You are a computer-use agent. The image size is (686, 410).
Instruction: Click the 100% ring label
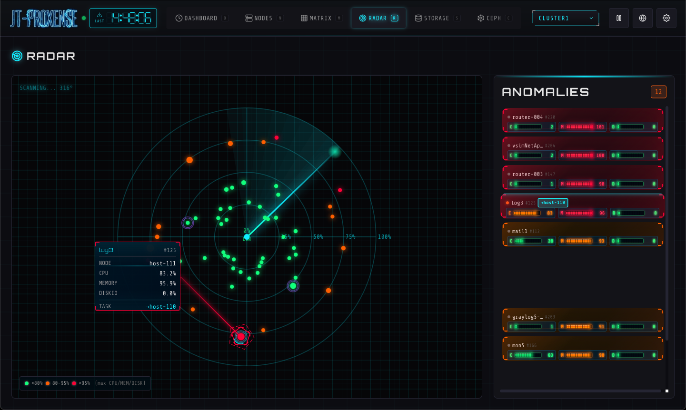coord(384,237)
